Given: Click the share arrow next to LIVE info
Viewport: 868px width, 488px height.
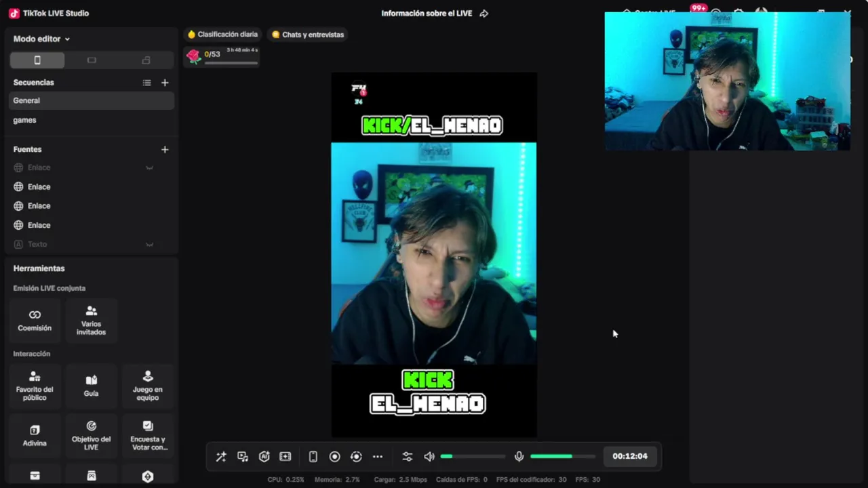Looking at the screenshot, I should (x=484, y=14).
